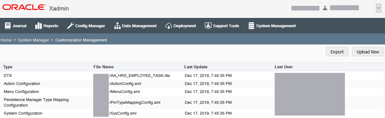Viewport: 385px width, 118px height.
Task: Select the DTX type row
Action: 192,75
